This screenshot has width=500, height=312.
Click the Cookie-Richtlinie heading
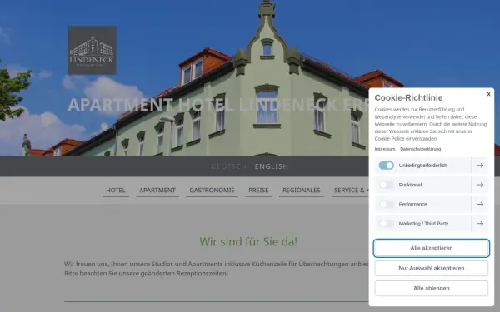[x=408, y=97]
